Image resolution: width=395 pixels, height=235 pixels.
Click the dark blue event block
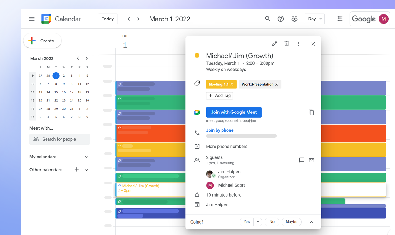(150, 213)
